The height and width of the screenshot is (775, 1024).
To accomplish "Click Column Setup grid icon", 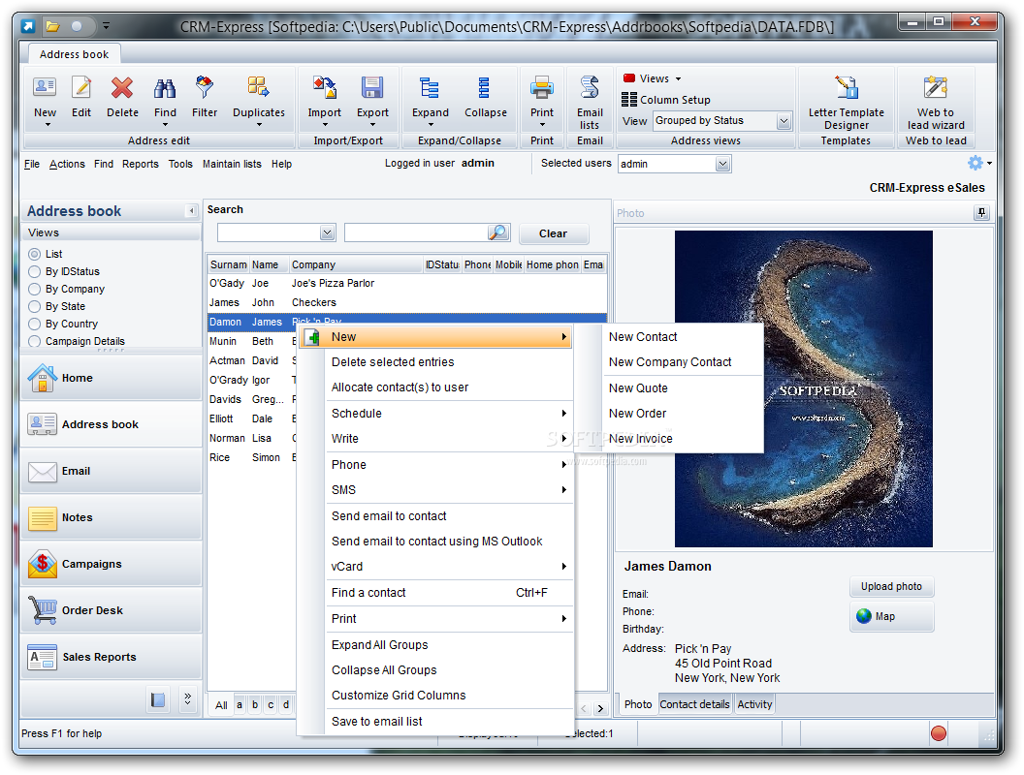I will 629,99.
